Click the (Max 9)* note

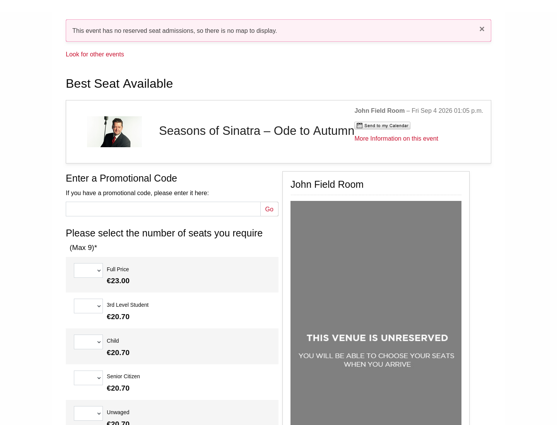(83, 248)
